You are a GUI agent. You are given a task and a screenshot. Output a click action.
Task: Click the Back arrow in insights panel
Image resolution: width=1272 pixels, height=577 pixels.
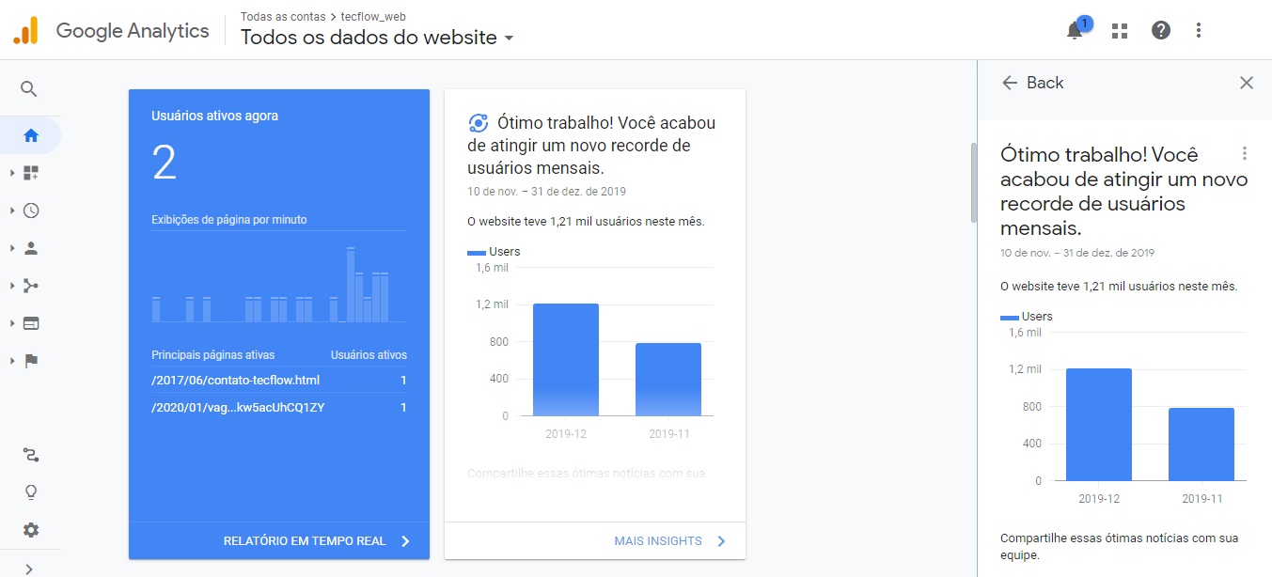pyautogui.click(x=1010, y=83)
